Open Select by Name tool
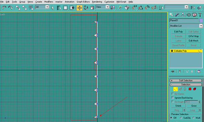This screenshot has height=122, width=204. (59, 8)
